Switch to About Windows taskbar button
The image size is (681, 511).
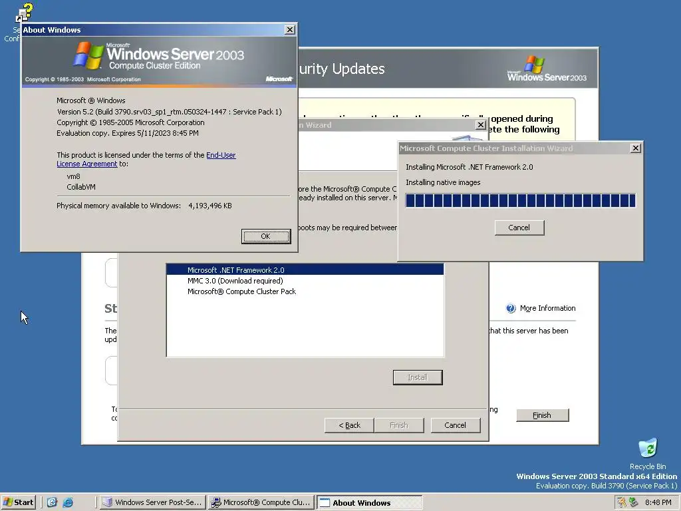pos(369,502)
